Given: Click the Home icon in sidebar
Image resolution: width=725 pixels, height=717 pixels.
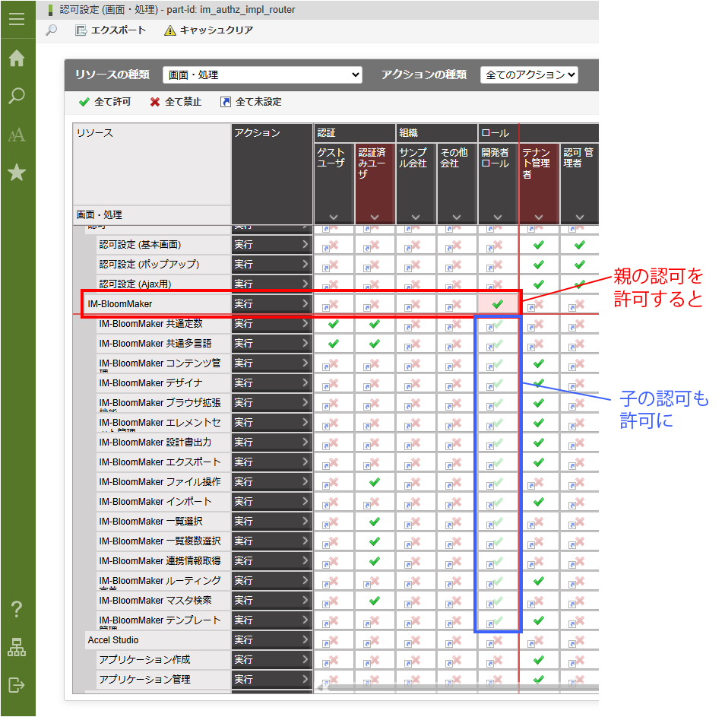Looking at the screenshot, I should [17, 59].
